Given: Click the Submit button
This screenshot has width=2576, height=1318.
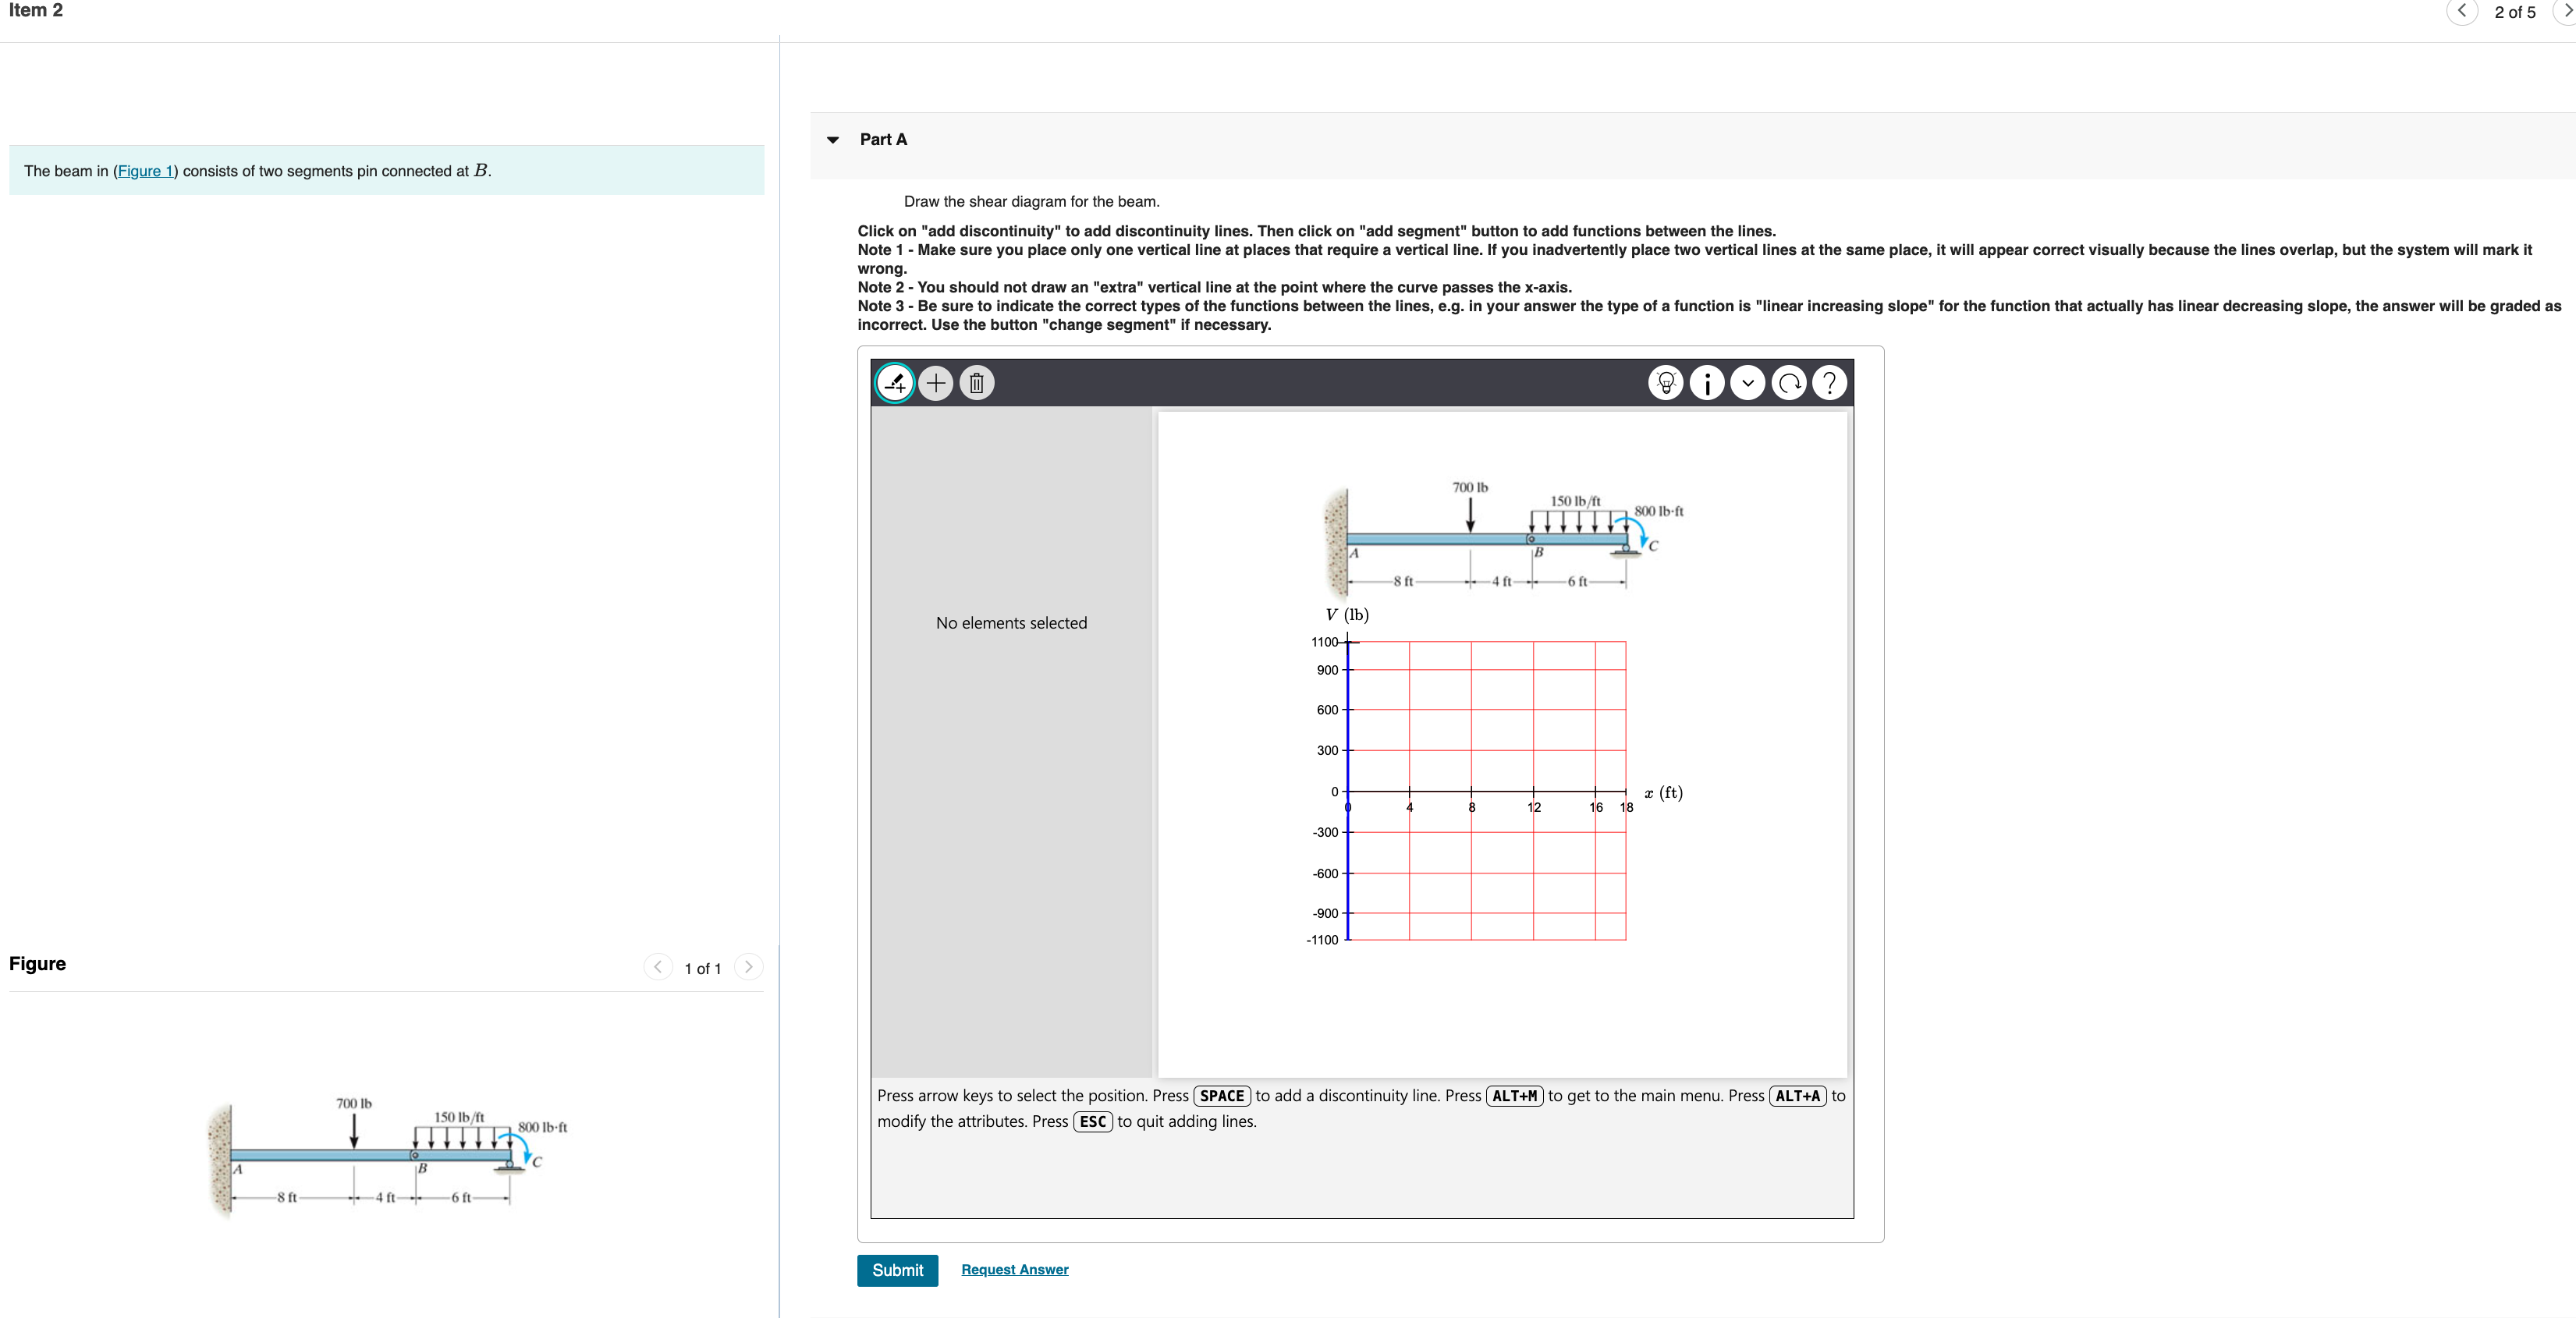Looking at the screenshot, I should (x=896, y=1269).
